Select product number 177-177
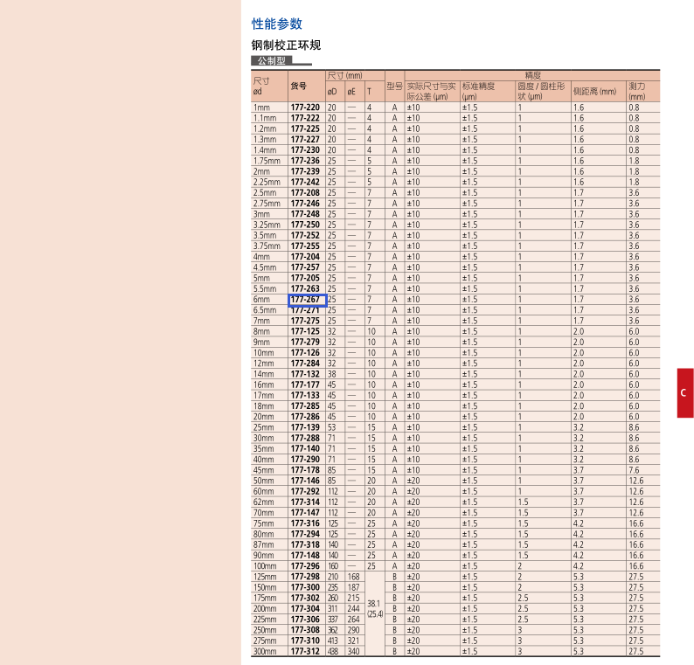The image size is (694, 665). [305, 384]
